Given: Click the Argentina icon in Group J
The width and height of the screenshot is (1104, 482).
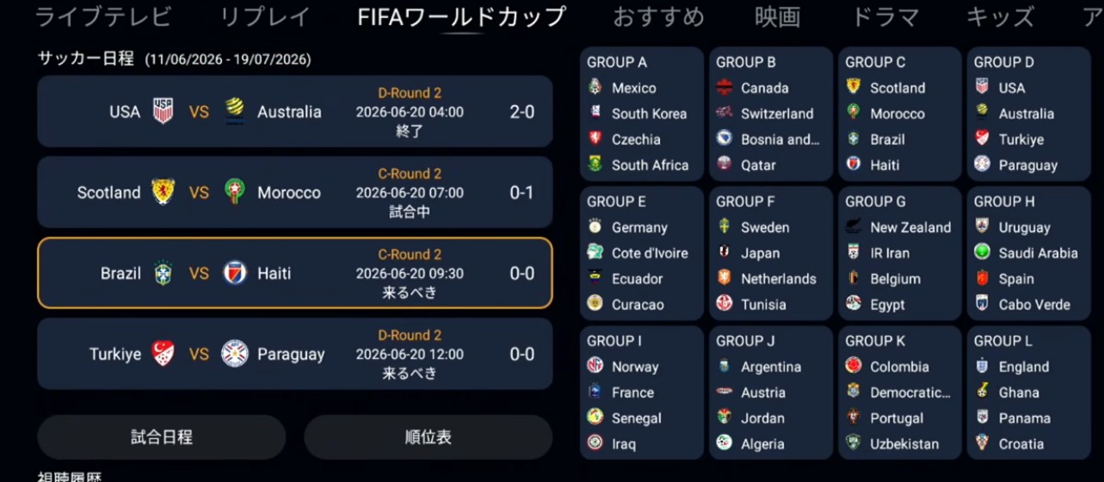Looking at the screenshot, I should pos(724,367).
